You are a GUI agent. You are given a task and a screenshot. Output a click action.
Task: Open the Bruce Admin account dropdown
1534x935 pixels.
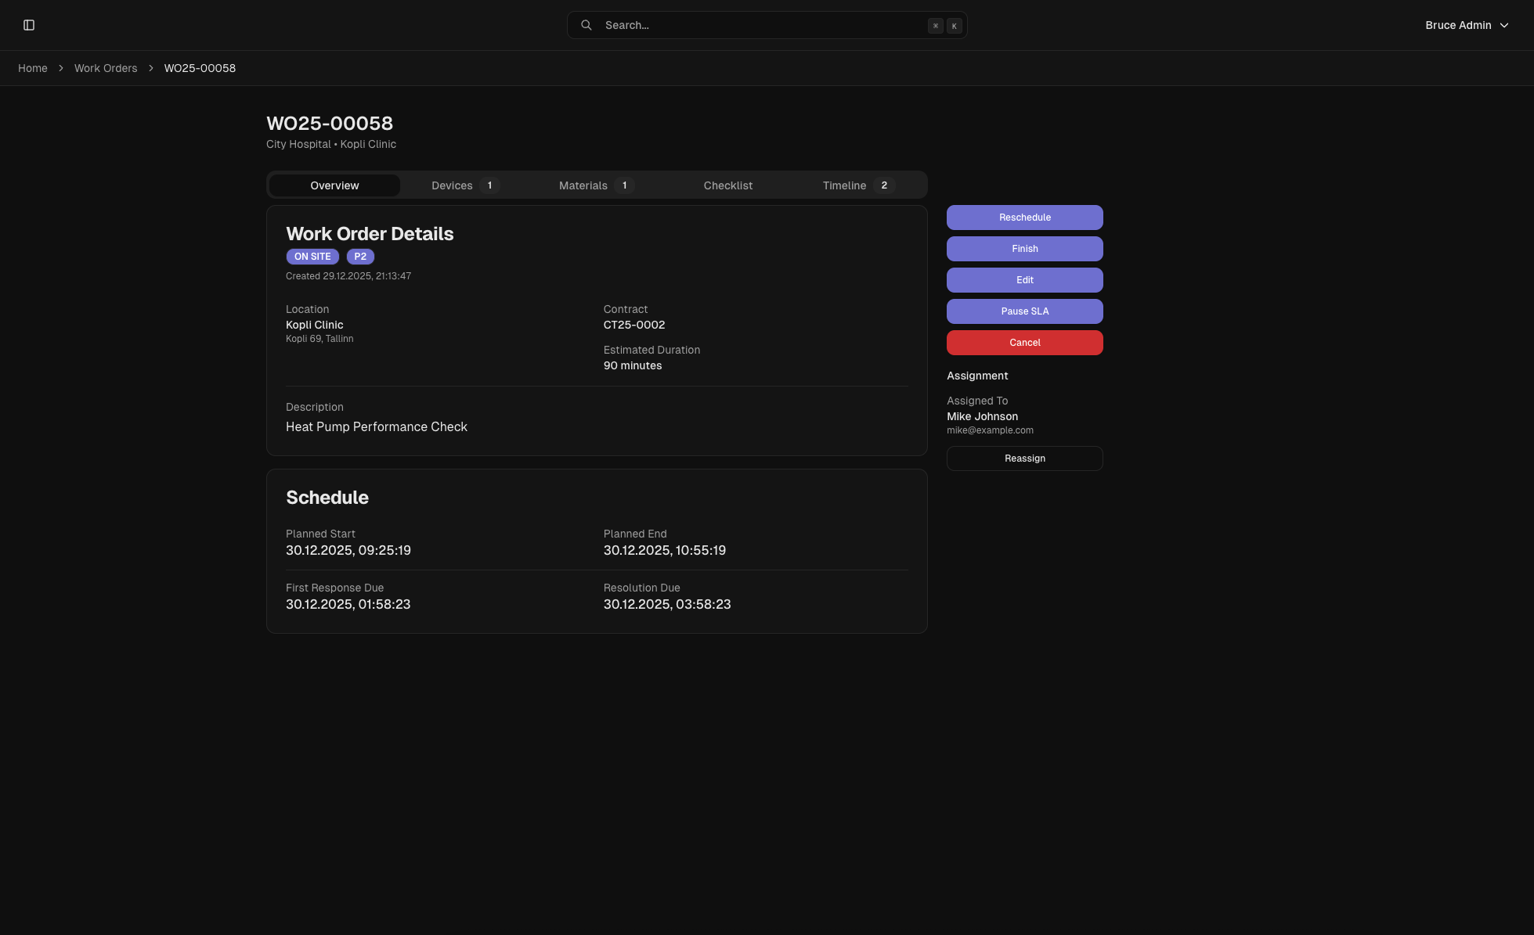click(x=1467, y=24)
